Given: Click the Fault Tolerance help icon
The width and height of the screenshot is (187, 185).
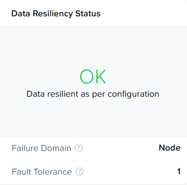Looking at the screenshot, I should click(80, 172).
